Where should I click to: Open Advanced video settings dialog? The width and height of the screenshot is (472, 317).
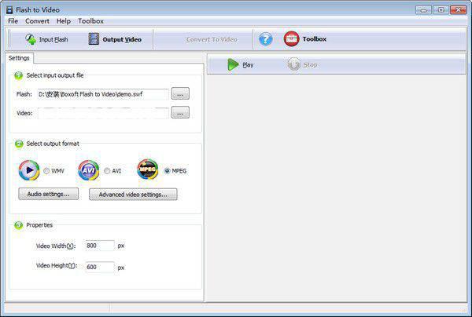click(x=133, y=195)
